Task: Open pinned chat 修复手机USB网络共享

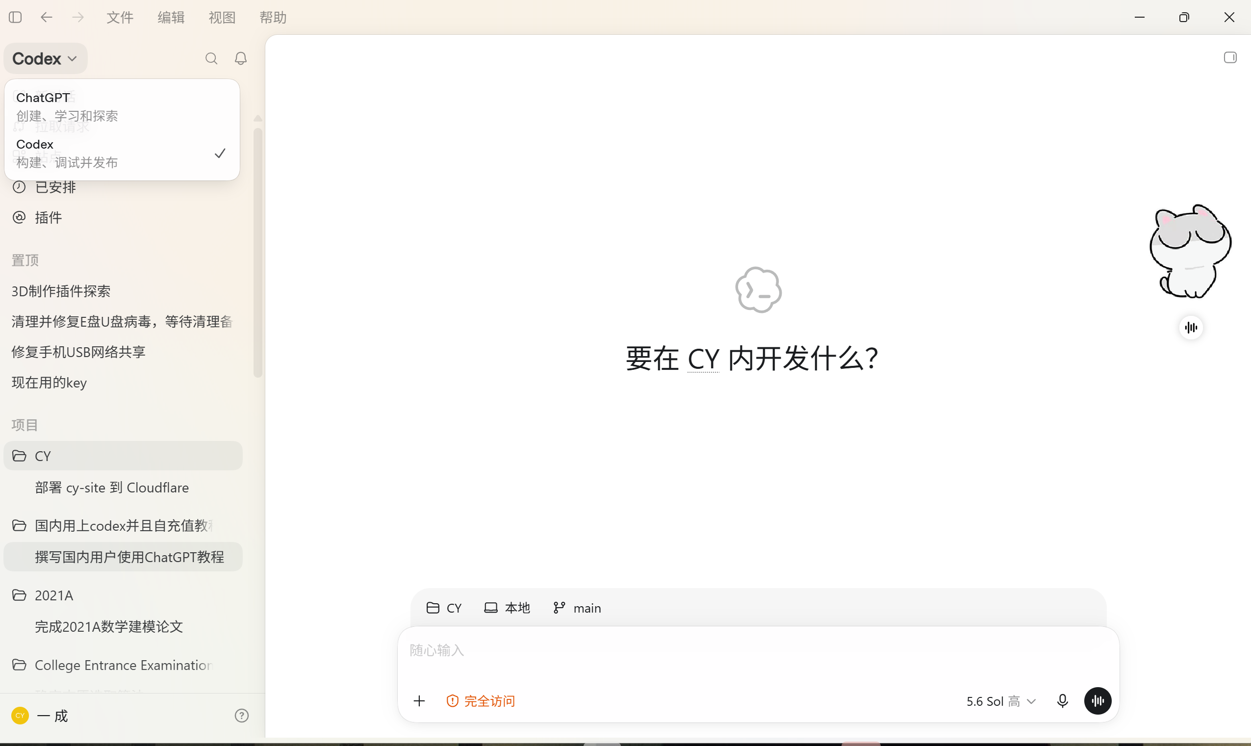Action: click(123, 352)
